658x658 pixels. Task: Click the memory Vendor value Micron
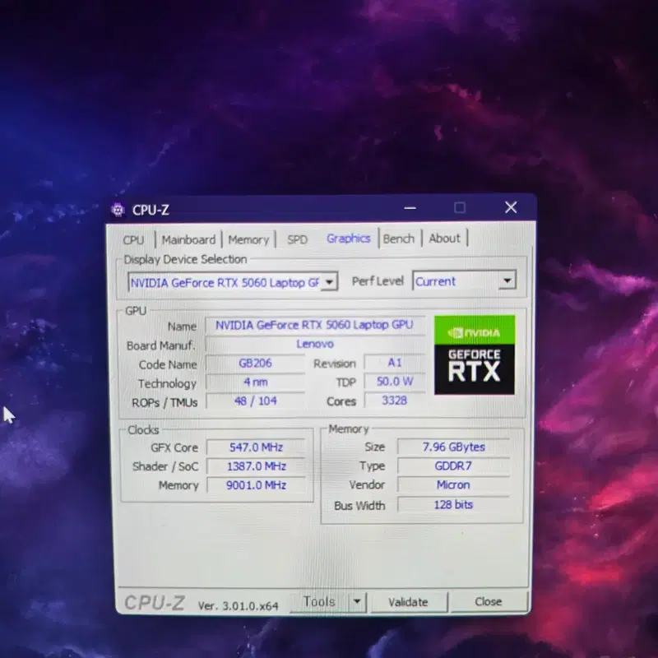453,485
